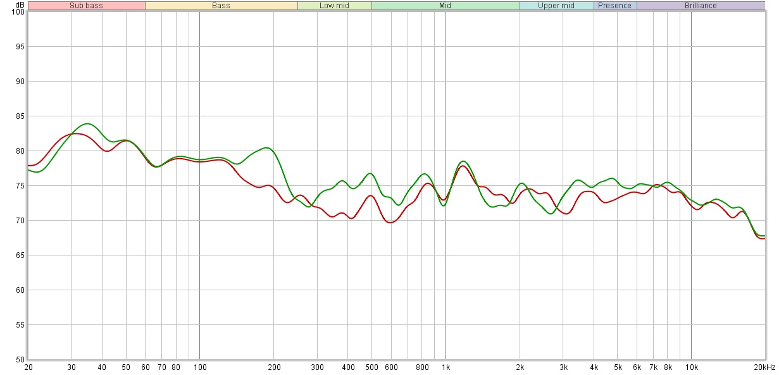Click red trace peak just above 1 kHz

[x=461, y=166]
